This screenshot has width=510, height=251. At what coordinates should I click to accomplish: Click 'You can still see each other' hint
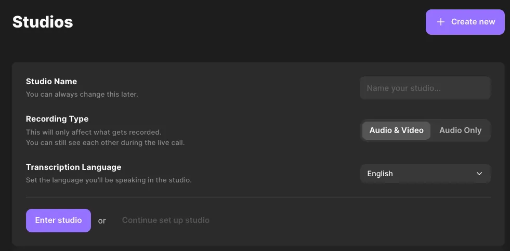(x=105, y=142)
